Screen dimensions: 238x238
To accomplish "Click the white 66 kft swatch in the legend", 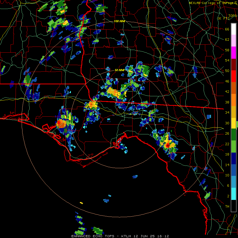I will (234, 29).
